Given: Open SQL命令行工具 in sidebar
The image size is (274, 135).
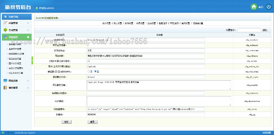Looking at the screenshot, I should point(16,73).
